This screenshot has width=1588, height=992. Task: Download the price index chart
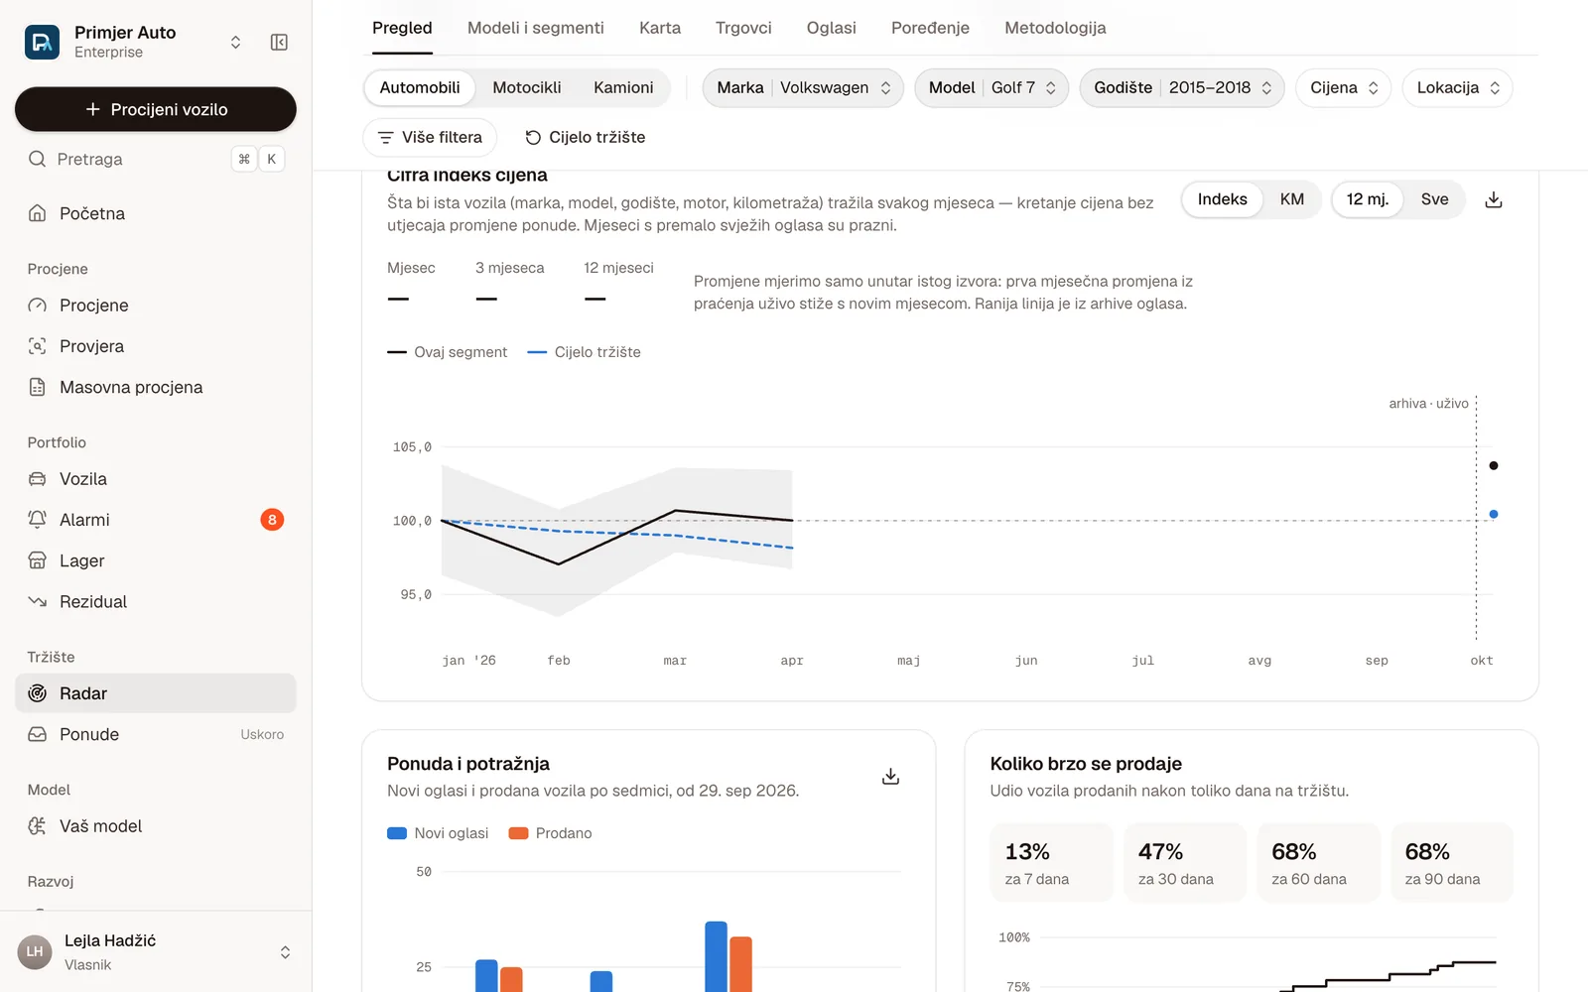[1493, 199]
